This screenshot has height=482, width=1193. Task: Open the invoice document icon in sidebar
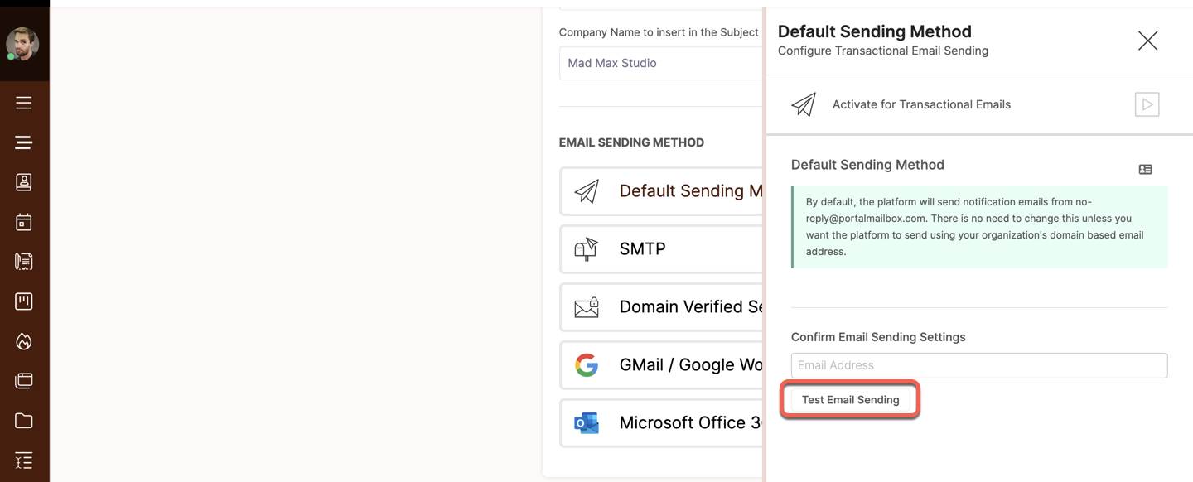pyautogui.click(x=24, y=262)
